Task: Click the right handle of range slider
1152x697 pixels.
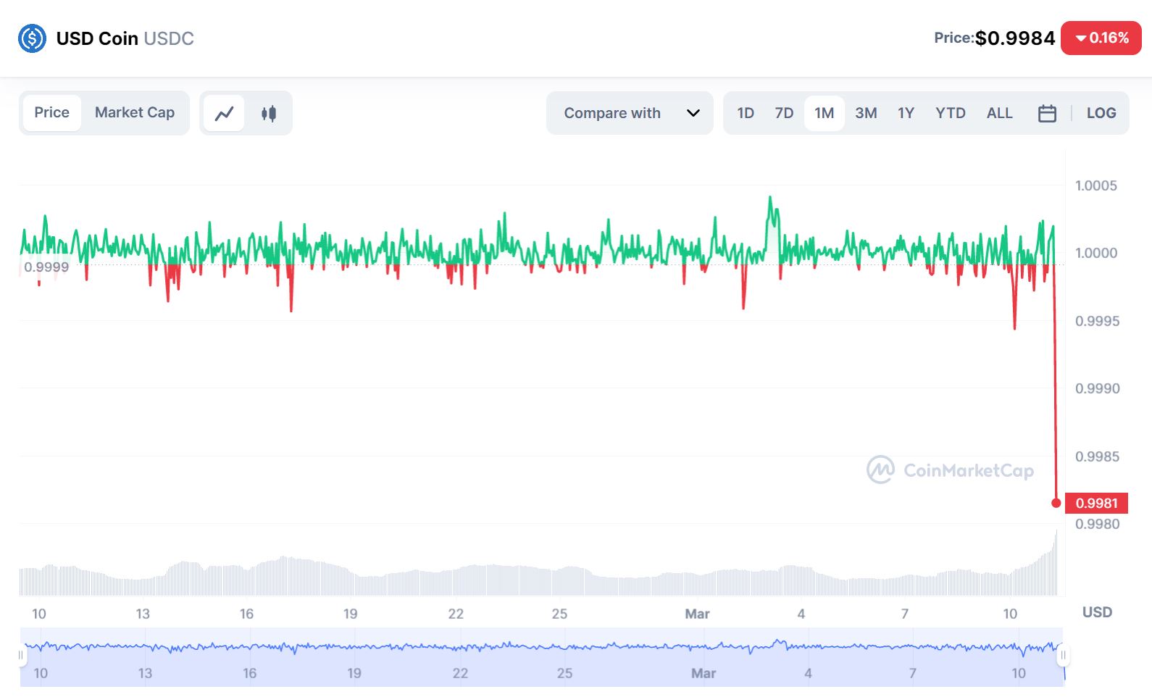Action: point(1063,656)
